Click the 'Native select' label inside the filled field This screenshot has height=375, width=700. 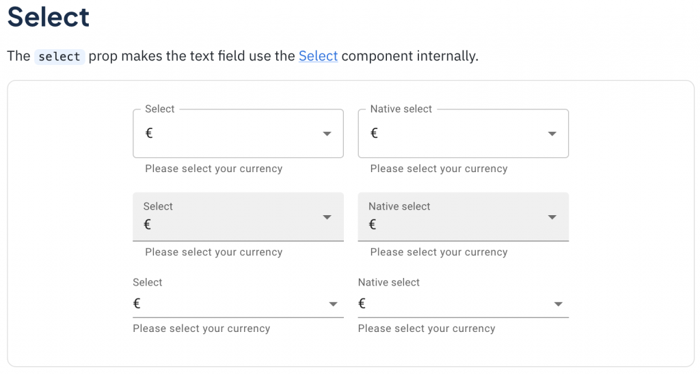399,206
